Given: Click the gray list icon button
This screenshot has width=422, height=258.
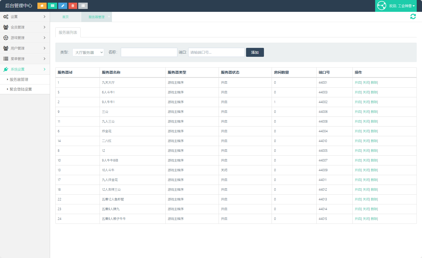Looking at the screenshot, I should point(83,6).
